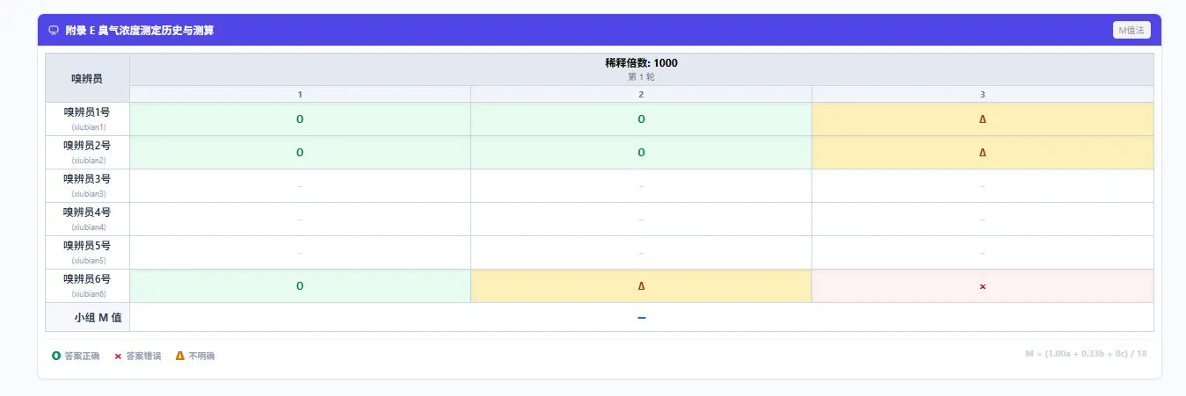Click the green O legend icon
This screenshot has height=396, width=1186.
56,356
